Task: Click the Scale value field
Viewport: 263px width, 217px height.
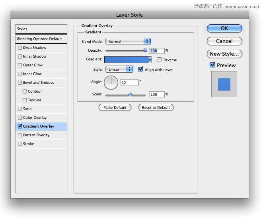Action: tap(156, 94)
